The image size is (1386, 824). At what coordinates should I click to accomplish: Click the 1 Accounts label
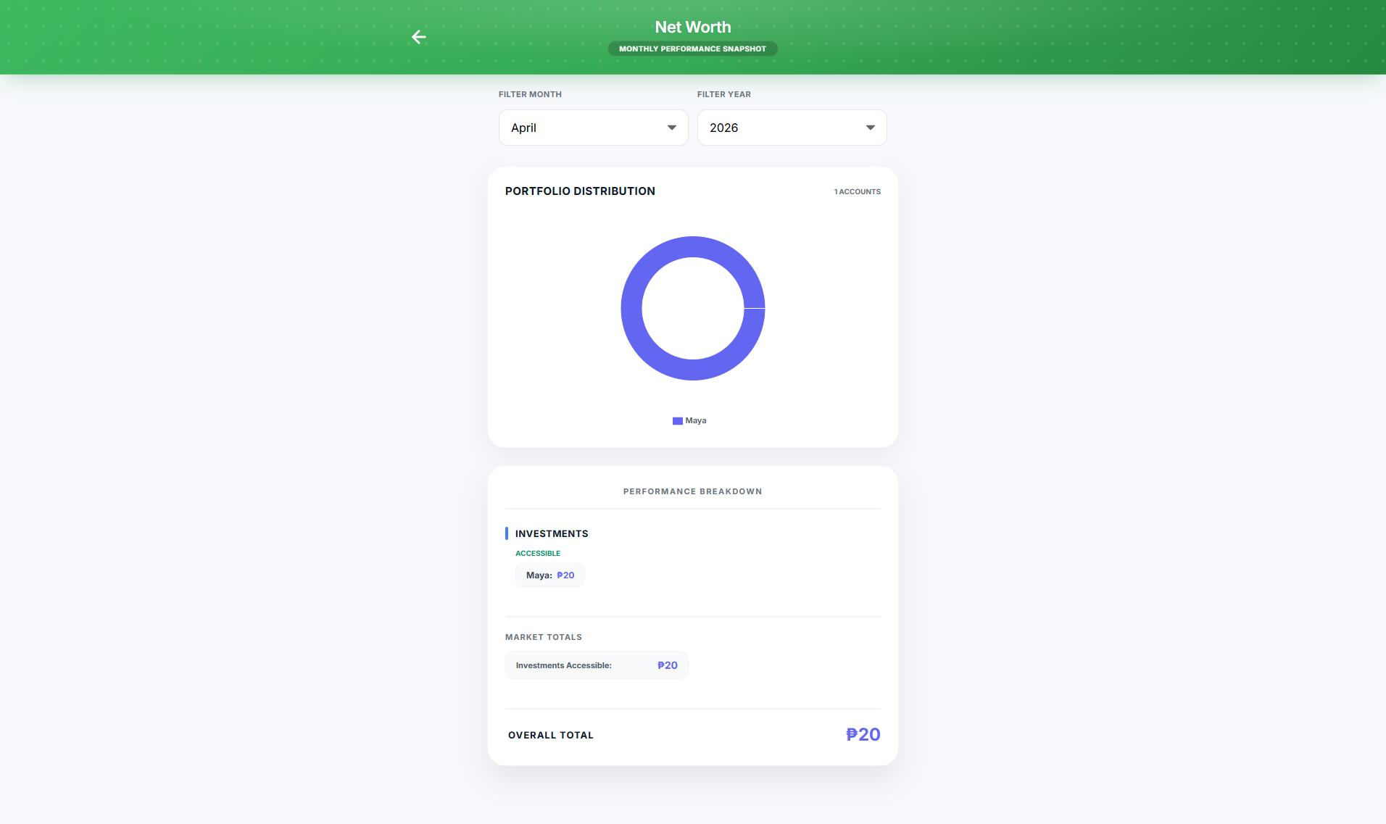point(857,192)
